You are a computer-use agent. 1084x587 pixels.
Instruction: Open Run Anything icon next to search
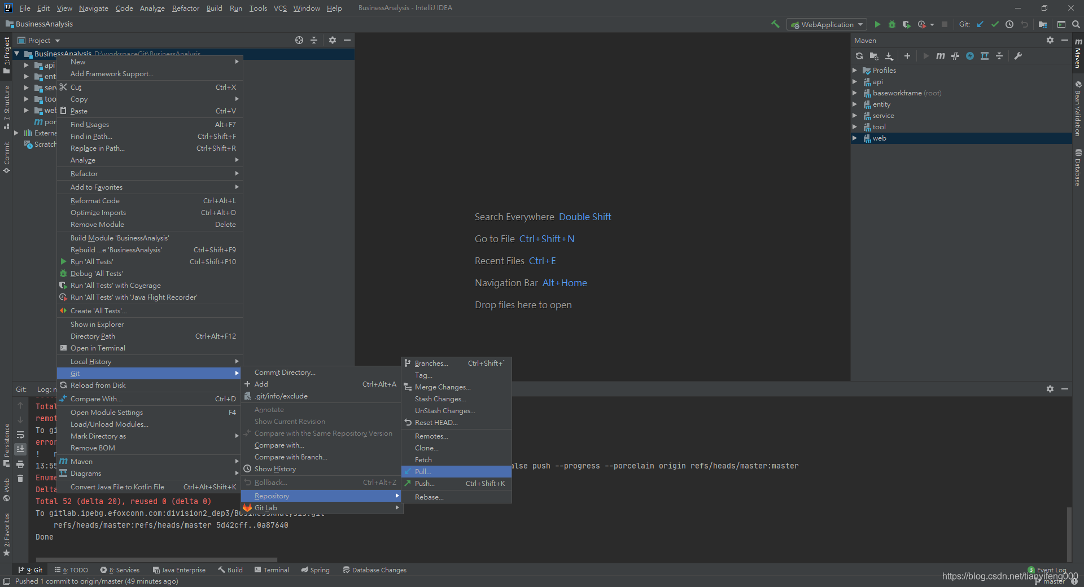point(1061,24)
